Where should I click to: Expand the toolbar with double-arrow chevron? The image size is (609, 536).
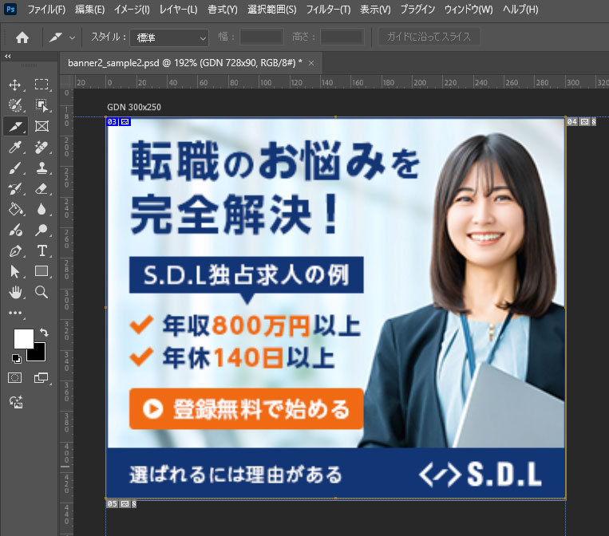[x=7, y=57]
